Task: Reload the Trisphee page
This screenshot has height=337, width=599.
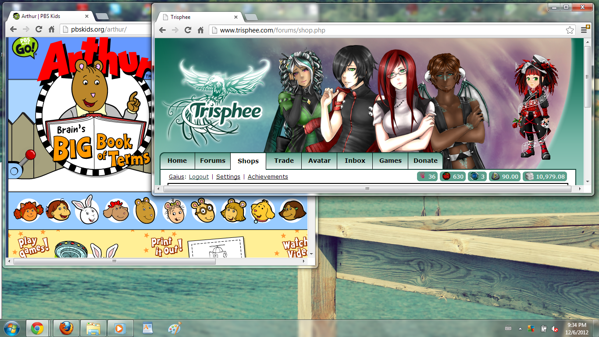Action: [188, 30]
